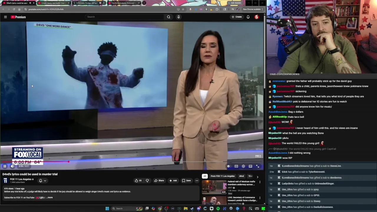Bookmark this page with the star
Viewport: 377px width, 212px height.
point(183,9)
